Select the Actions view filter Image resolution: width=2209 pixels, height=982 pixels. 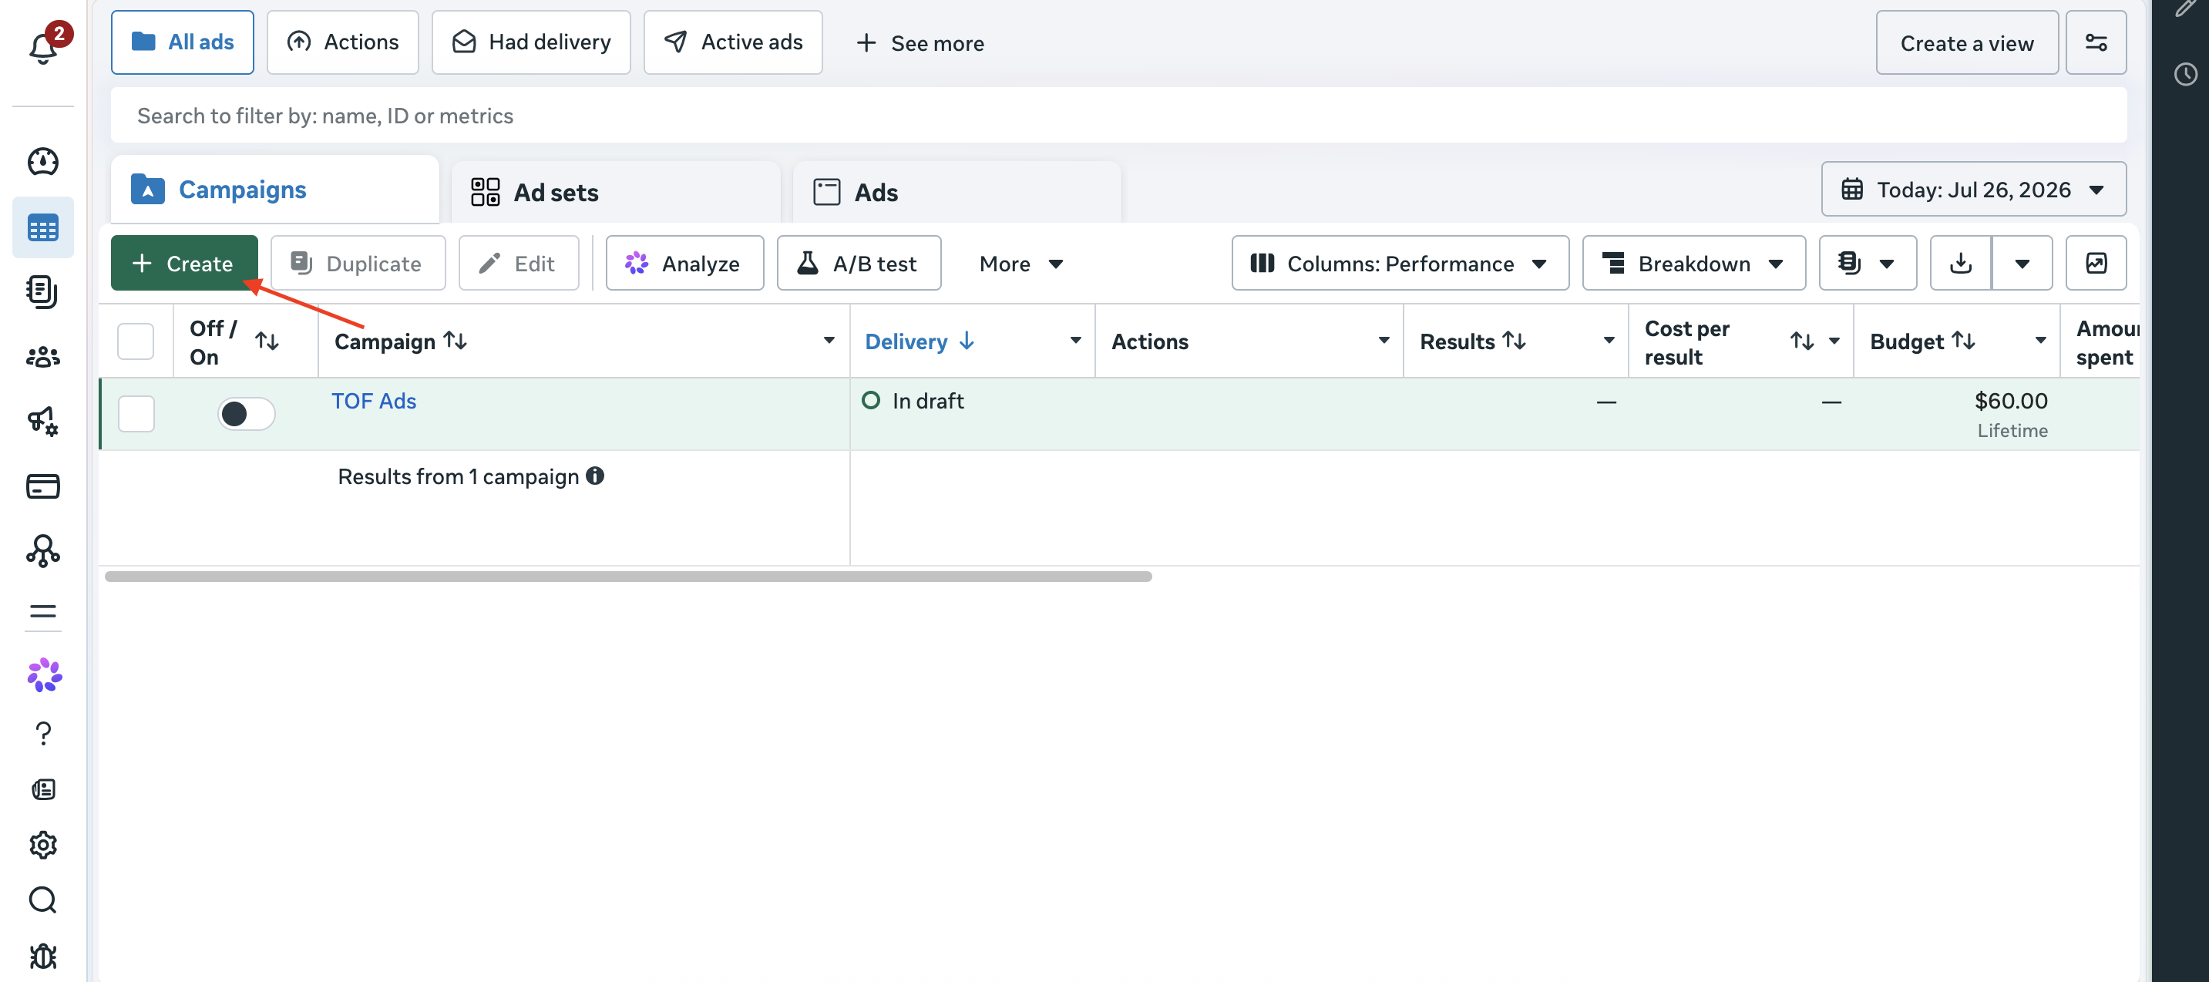click(342, 43)
